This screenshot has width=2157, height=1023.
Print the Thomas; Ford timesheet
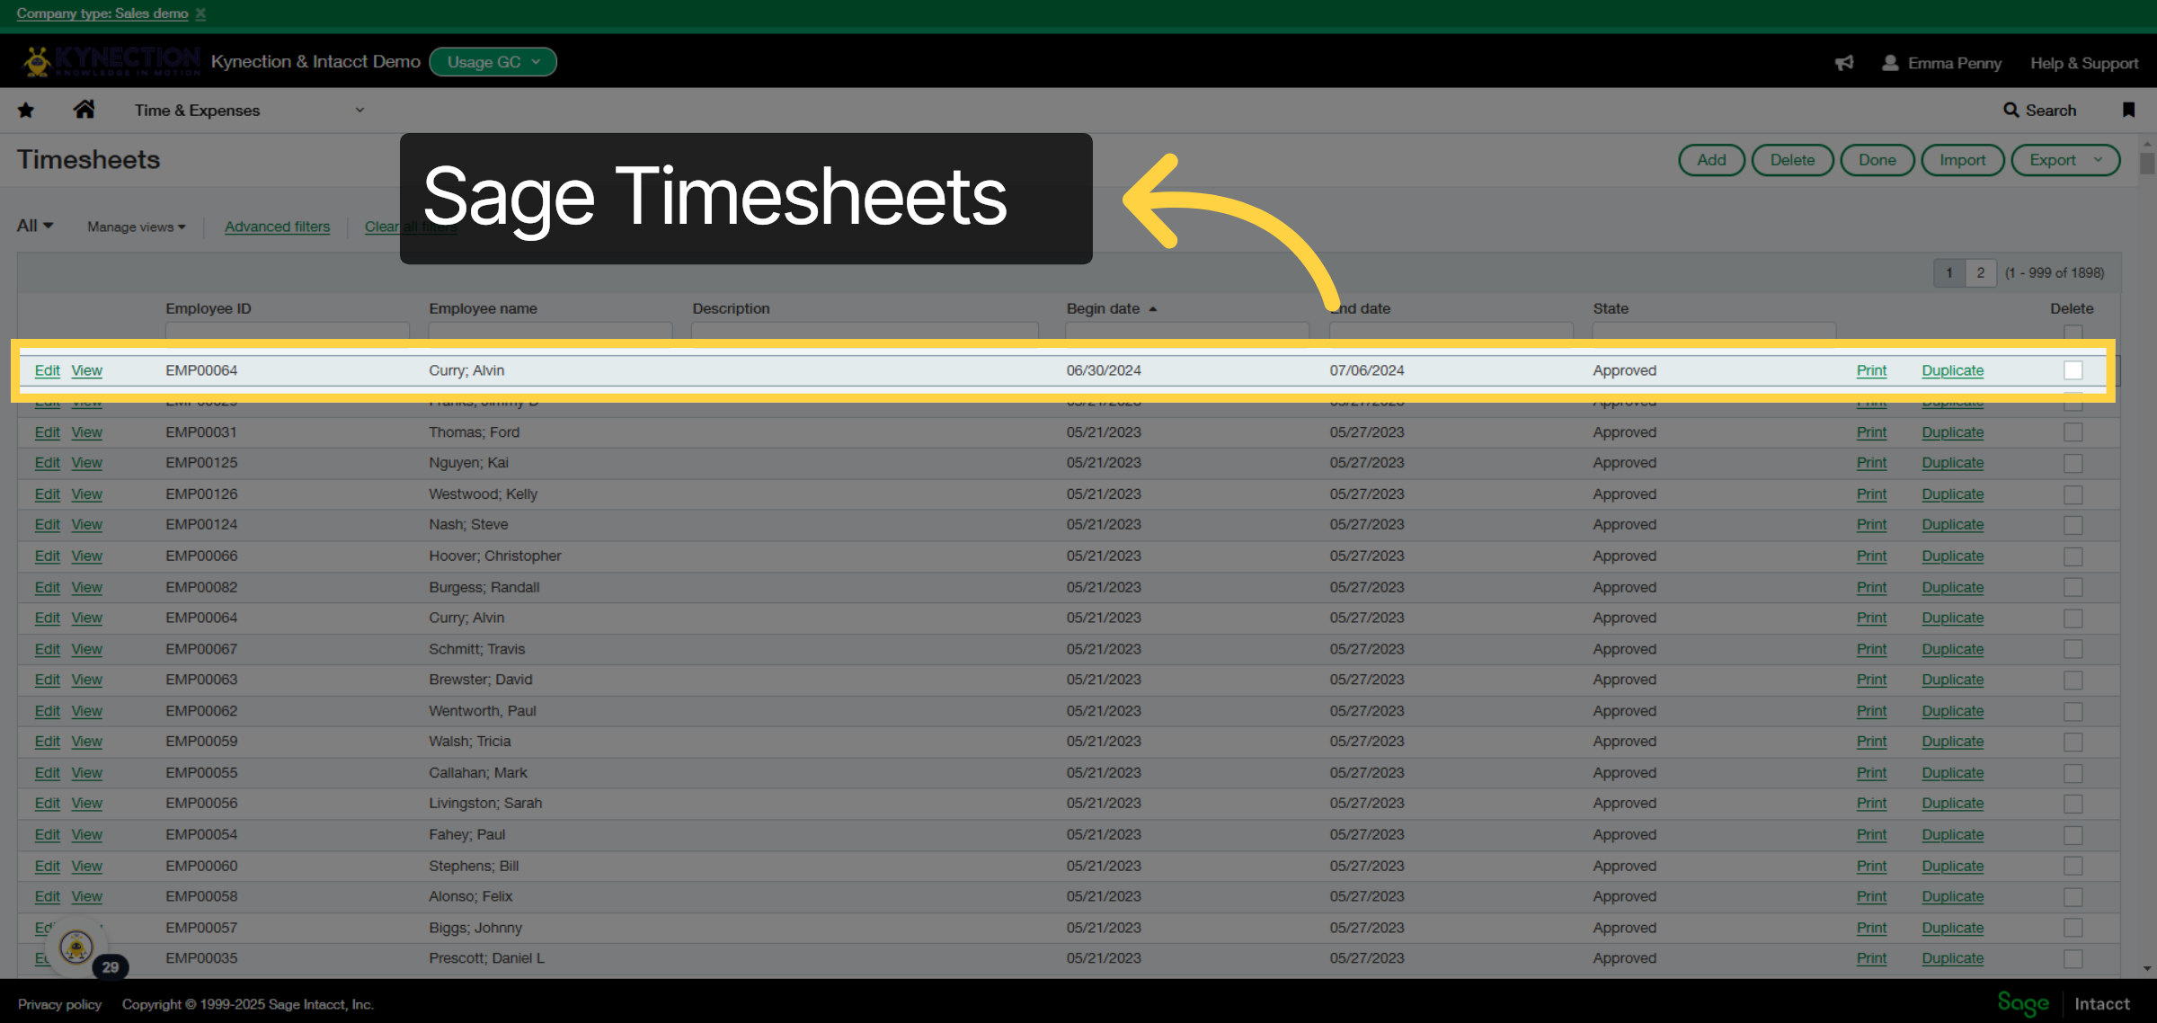(x=1871, y=432)
